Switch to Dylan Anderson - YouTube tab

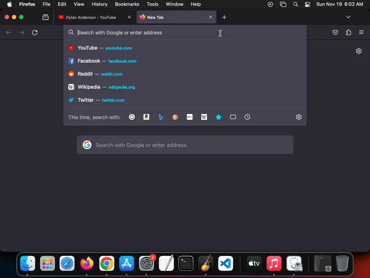(95, 17)
